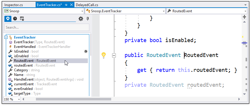This screenshot has height=106, width=251.
Task: Collapse the RoutedEvent property code block
Action: tap(114, 55)
